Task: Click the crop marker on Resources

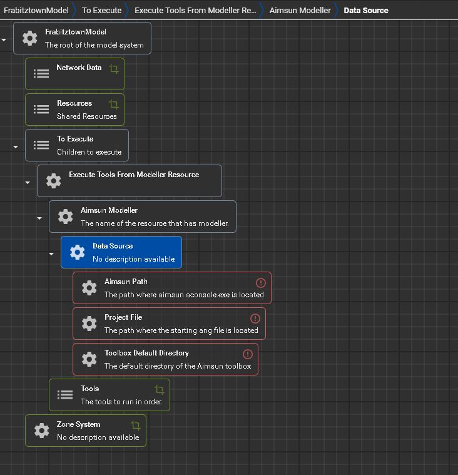Action: 114,105
